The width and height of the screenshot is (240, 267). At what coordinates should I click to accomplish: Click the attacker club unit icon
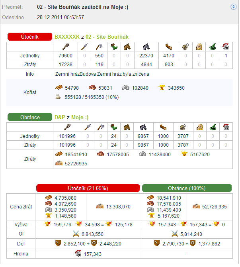(66, 47)
